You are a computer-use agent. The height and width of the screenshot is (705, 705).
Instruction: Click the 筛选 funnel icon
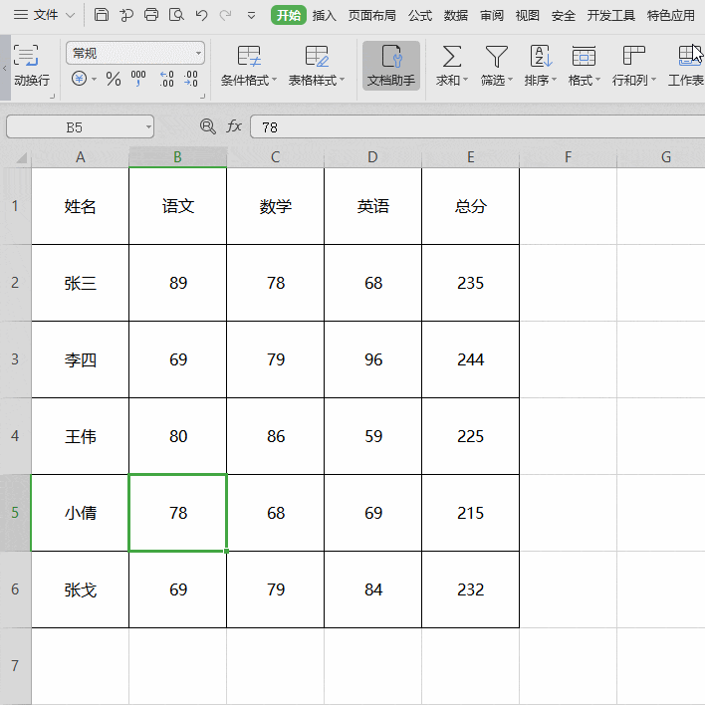496,57
